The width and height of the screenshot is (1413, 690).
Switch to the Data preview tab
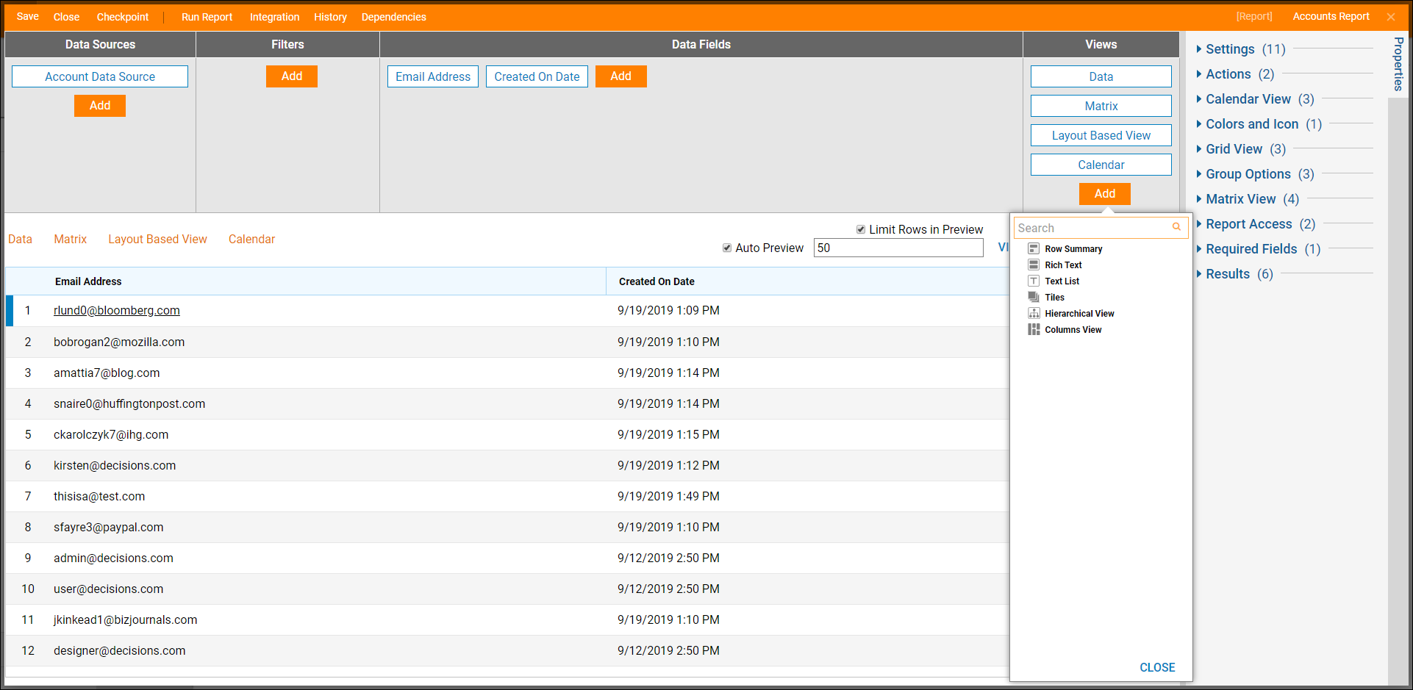[x=20, y=239]
